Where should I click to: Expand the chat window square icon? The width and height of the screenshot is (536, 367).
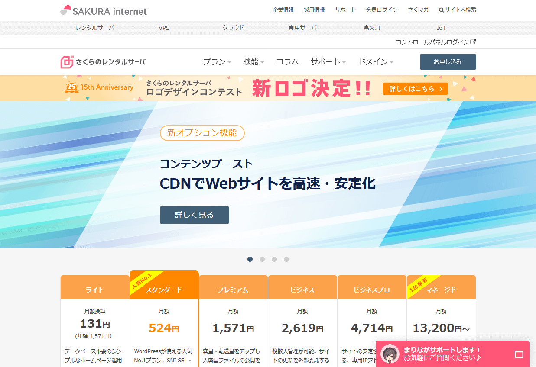(x=519, y=354)
